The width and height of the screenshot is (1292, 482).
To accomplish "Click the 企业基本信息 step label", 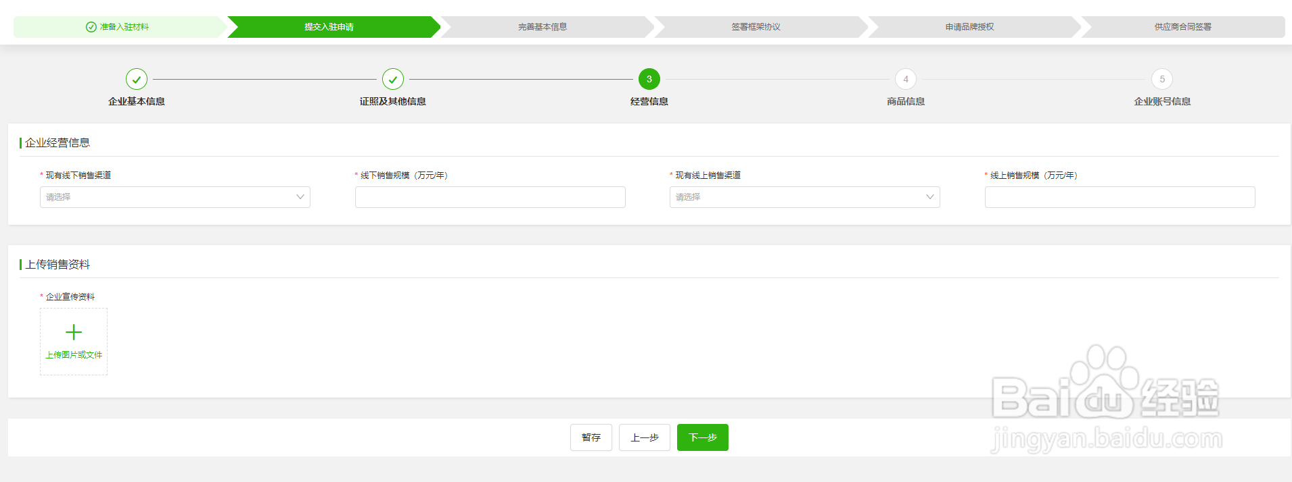I will 137,101.
